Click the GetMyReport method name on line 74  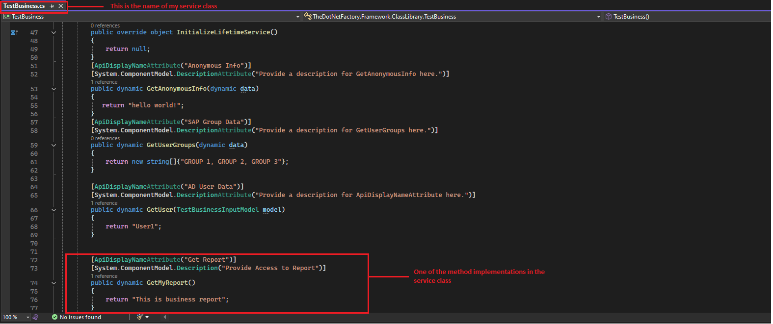167,283
